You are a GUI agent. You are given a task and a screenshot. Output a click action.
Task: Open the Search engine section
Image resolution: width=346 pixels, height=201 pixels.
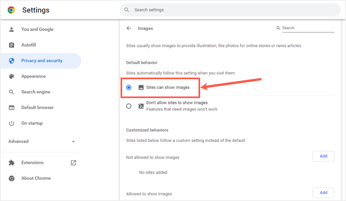36,92
